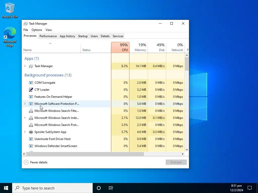
Task: Sort by the Status column header
Action: [x=96, y=47]
